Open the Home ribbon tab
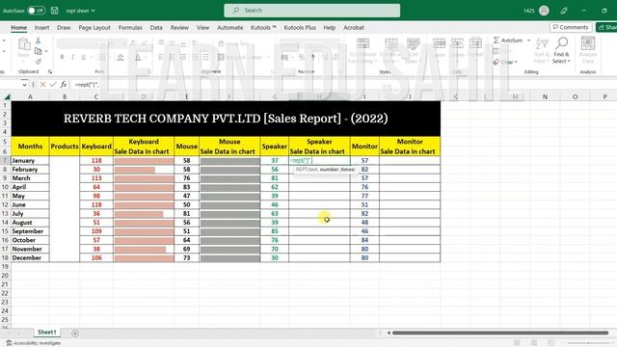The image size is (617, 347). pos(19,28)
